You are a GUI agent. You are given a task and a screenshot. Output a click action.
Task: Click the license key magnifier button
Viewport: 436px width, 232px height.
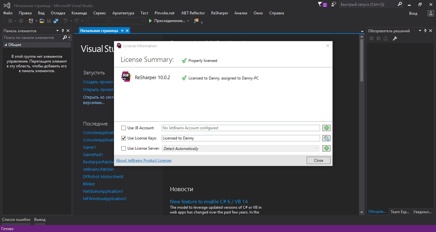pos(326,138)
